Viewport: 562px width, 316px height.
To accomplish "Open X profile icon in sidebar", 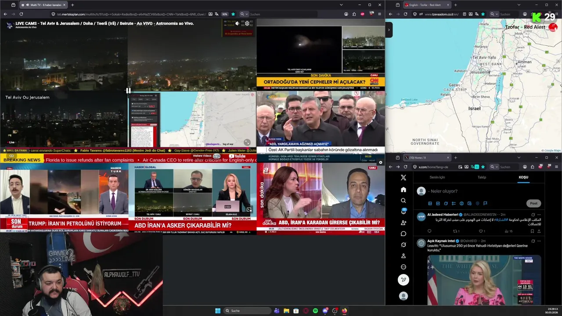I will 403,256.
